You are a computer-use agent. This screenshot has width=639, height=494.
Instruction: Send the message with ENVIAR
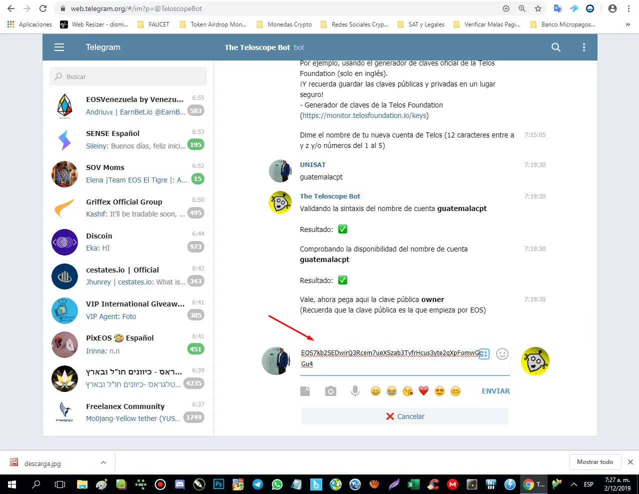[x=496, y=391]
